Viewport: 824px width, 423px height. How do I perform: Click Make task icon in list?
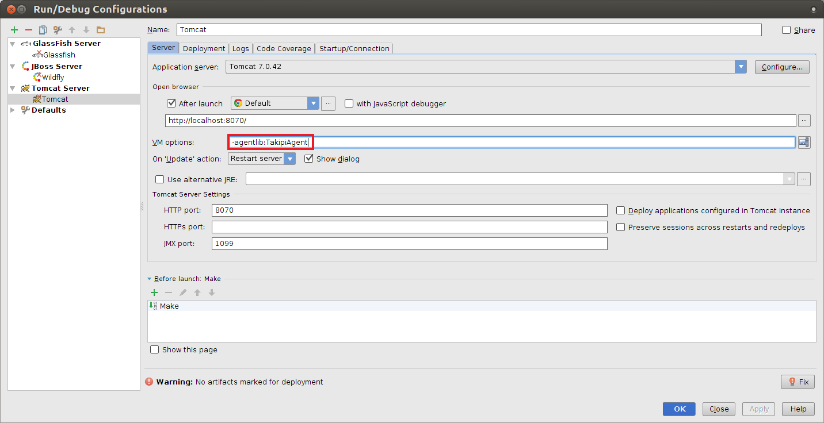point(154,306)
